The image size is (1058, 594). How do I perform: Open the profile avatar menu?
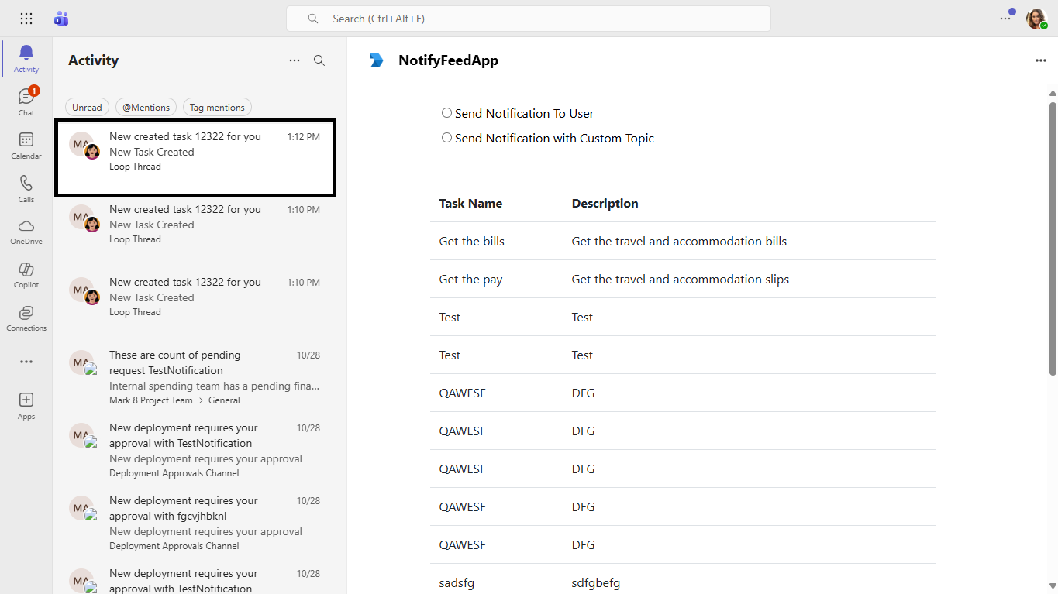[1036, 19]
